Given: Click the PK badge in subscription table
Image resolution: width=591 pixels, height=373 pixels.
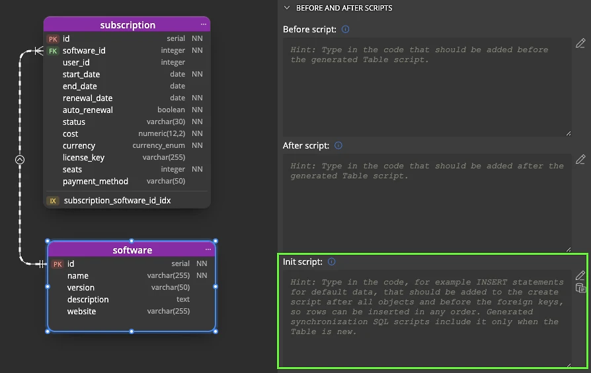Looking at the screenshot, I should coord(53,39).
